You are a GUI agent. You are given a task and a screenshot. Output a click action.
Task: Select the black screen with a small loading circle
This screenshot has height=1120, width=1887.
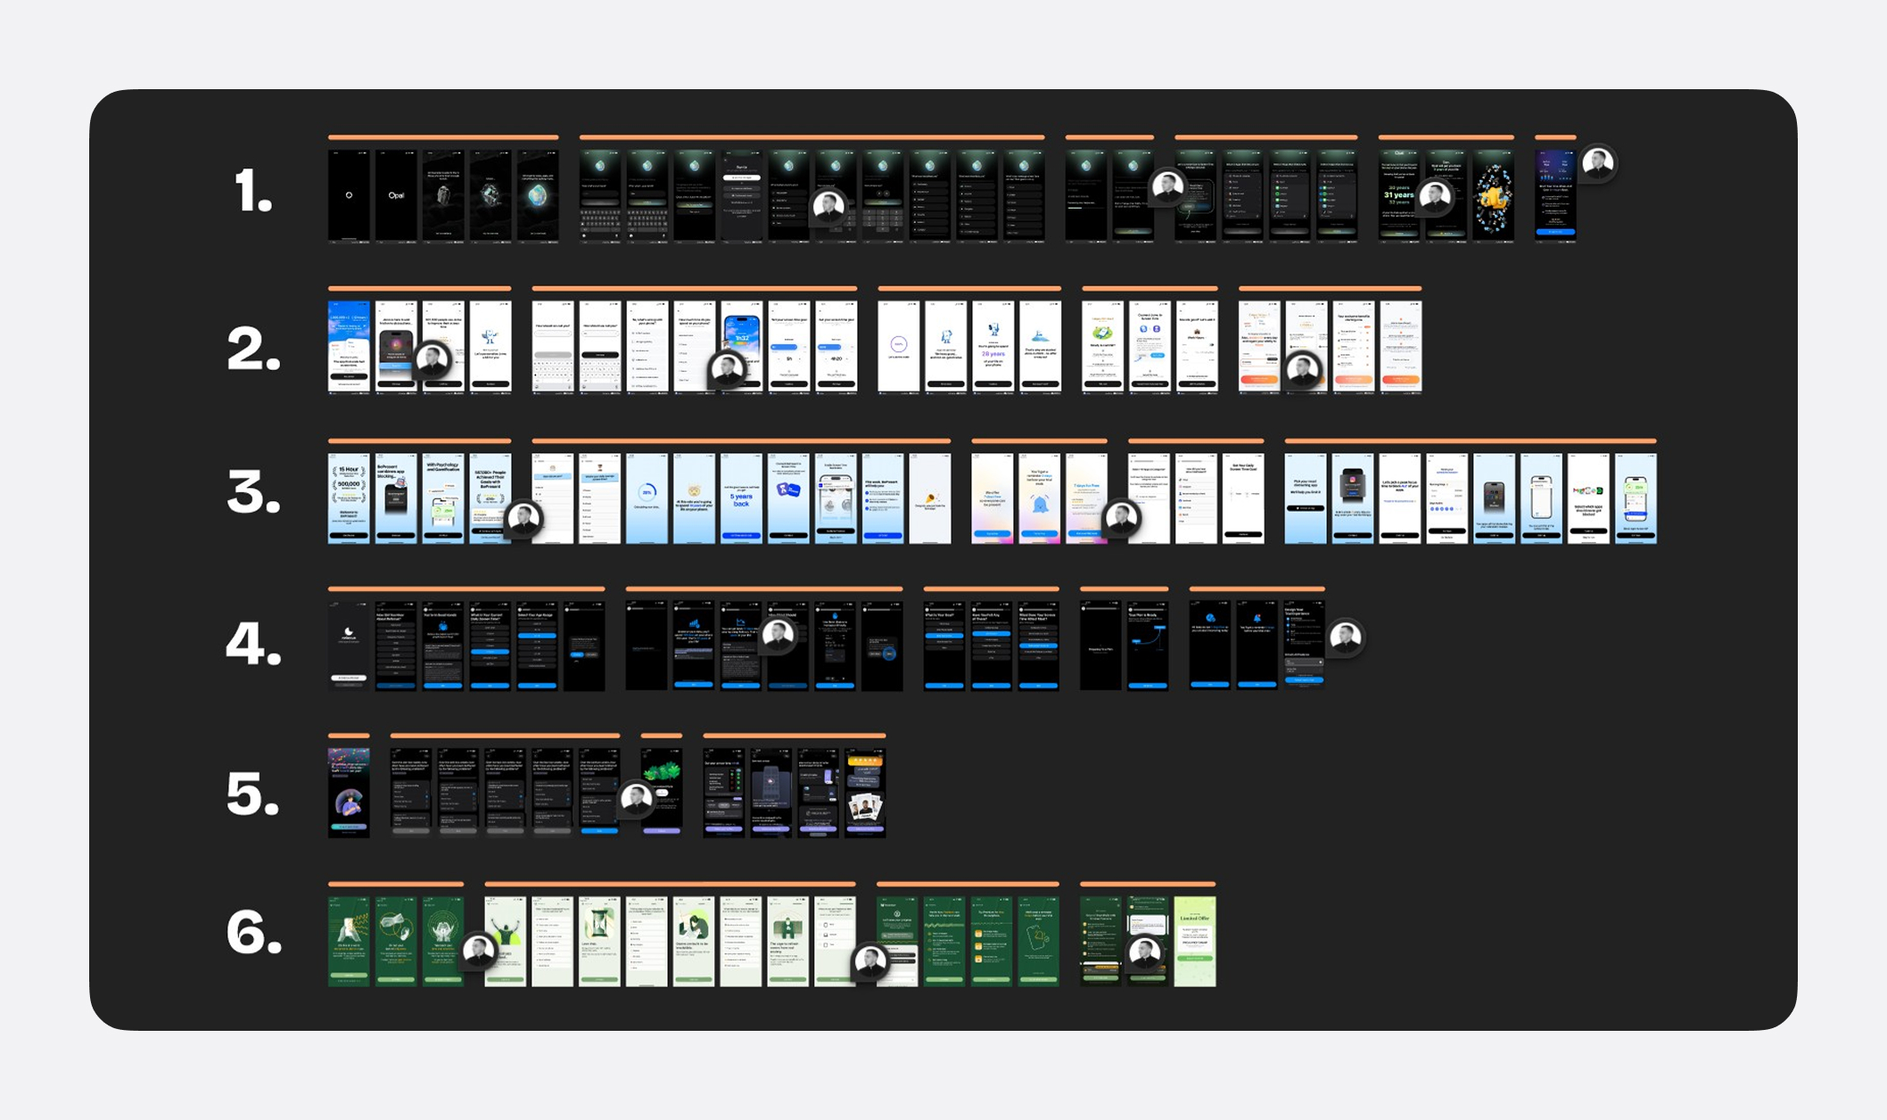coord(349,195)
